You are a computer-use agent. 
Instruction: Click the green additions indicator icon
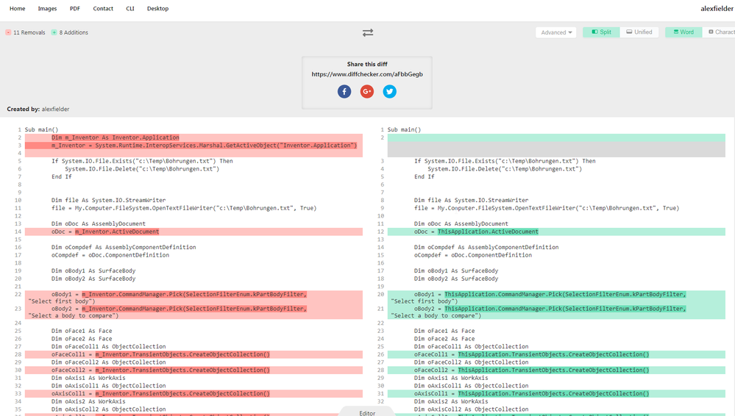point(54,32)
